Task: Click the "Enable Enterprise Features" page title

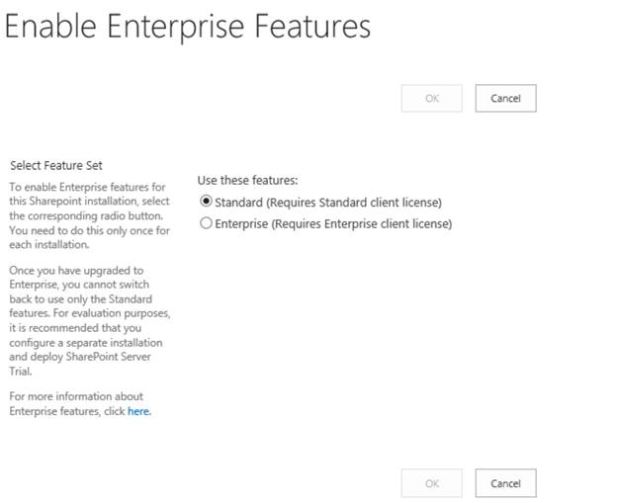Action: 188,27
